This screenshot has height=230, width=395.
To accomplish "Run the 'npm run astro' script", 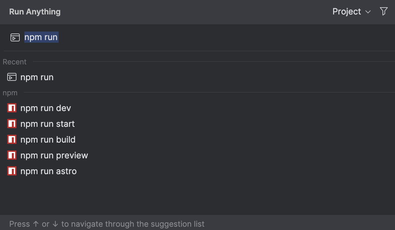I will [48, 171].
